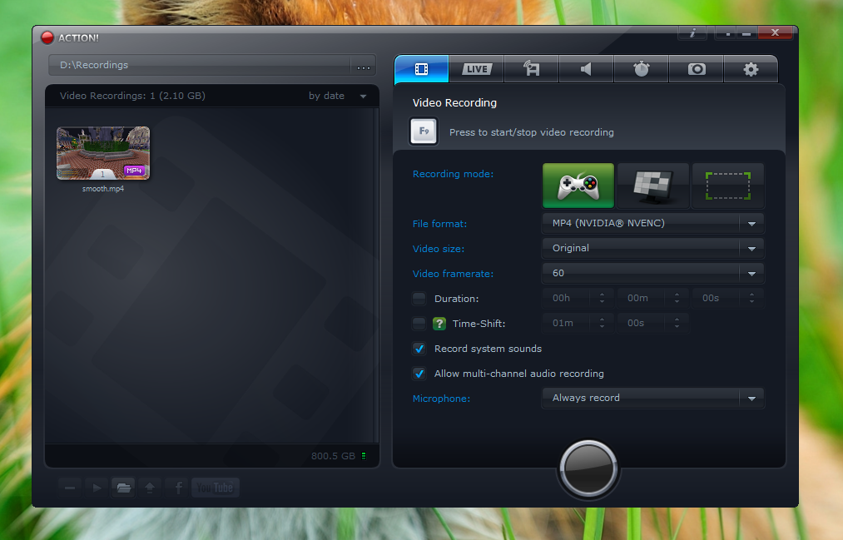
Task: Click the Duration hours stepper arrows
Action: point(602,298)
